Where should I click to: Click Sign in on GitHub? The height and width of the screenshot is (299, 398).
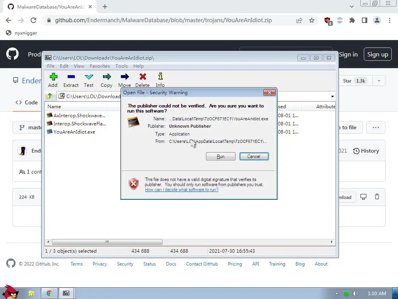tap(348, 55)
